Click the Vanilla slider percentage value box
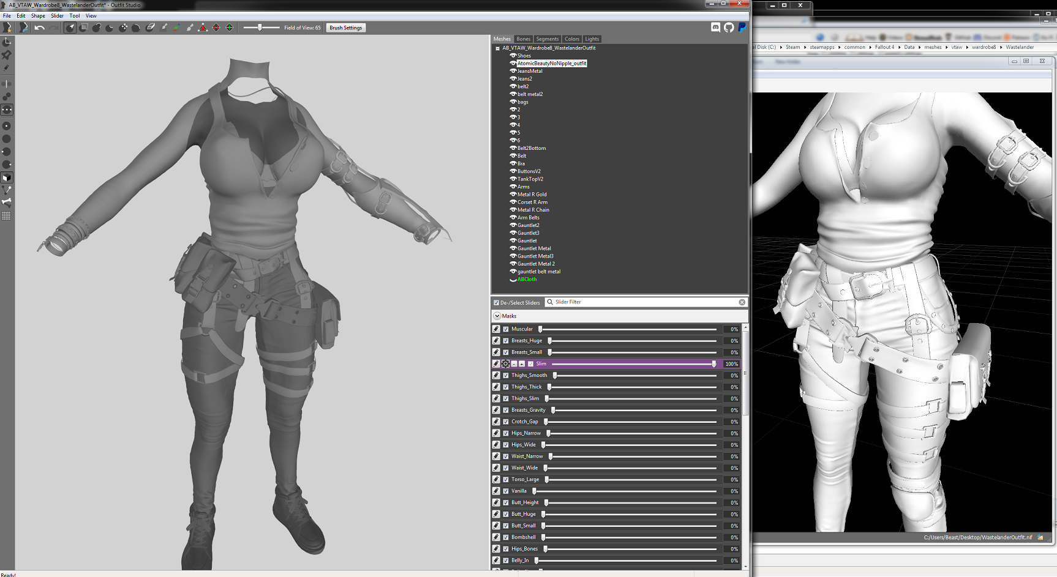This screenshot has height=577, width=1057. click(x=731, y=491)
